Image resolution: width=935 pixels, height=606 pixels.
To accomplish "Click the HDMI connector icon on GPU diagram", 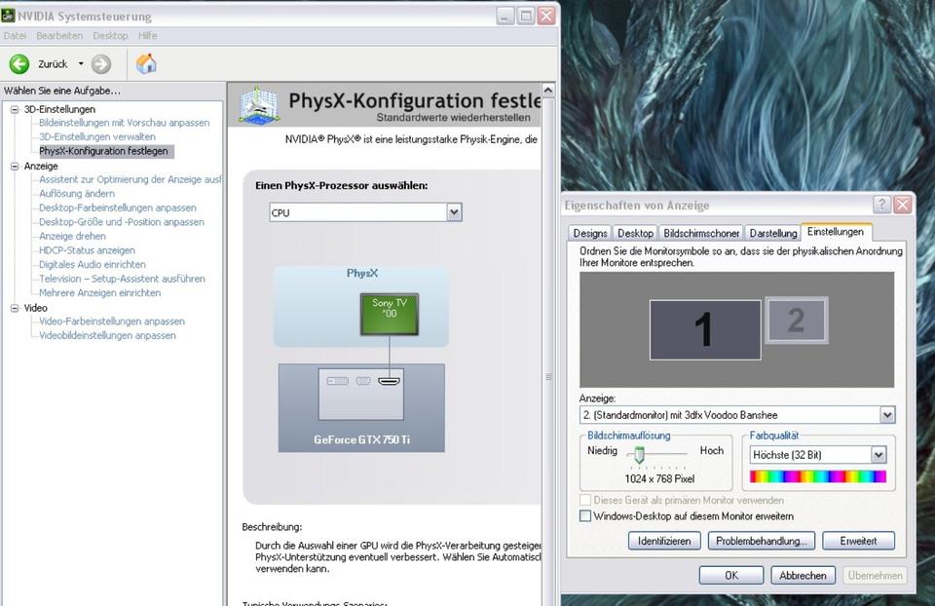I will 389,381.
